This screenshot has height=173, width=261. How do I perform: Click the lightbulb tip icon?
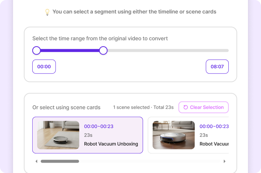pos(48,12)
